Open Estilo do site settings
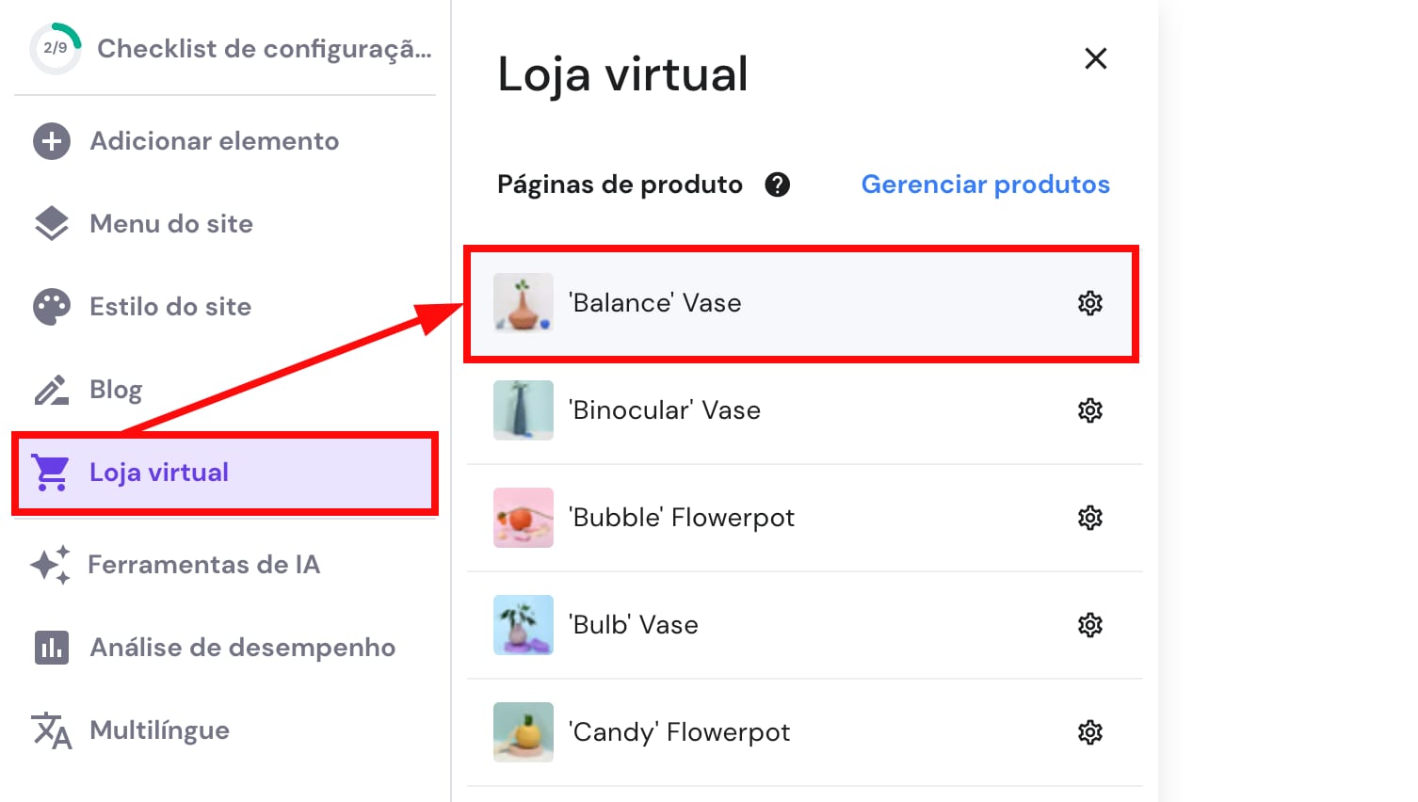 click(x=170, y=306)
